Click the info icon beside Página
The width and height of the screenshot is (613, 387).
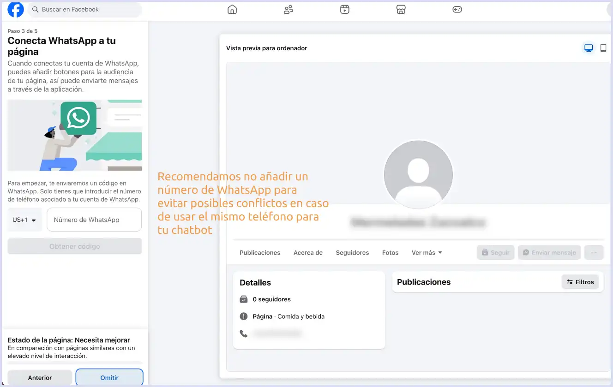[244, 316]
